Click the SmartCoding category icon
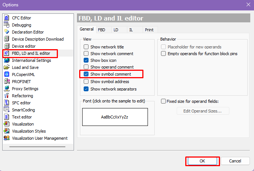Screen dimensions: 254x171 pos(6,110)
